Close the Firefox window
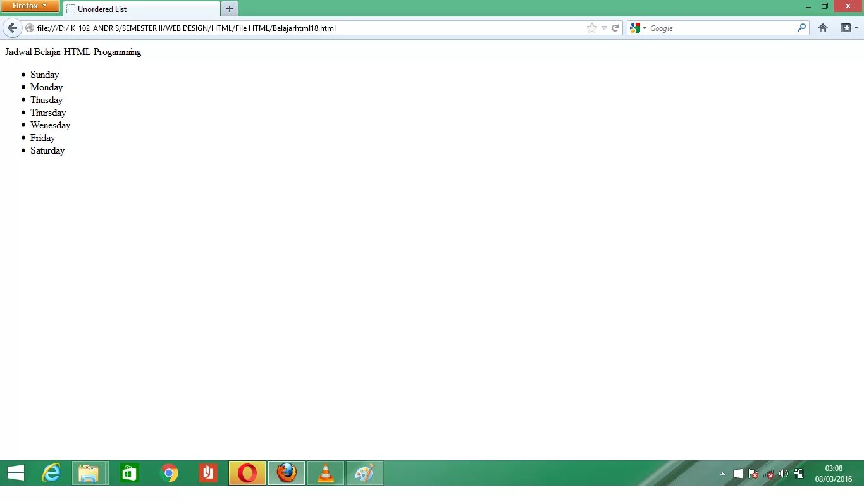This screenshot has width=864, height=502. [x=848, y=6]
